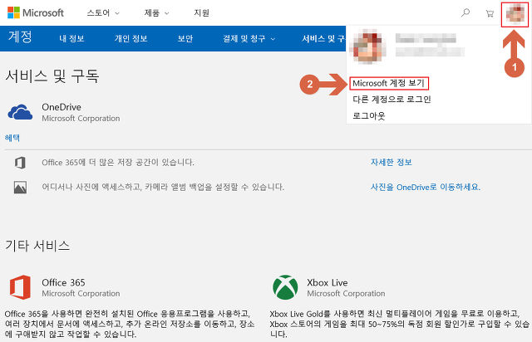Select 로그아웃 from the account menu
Image resolution: width=532 pixels, height=342 pixels.
[369, 115]
